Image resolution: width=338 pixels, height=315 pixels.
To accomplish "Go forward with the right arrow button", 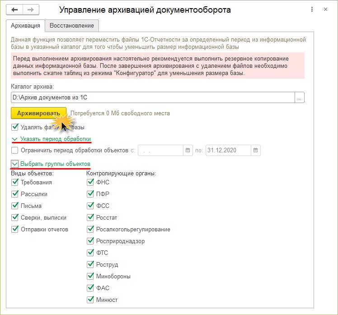I will point(31,9).
